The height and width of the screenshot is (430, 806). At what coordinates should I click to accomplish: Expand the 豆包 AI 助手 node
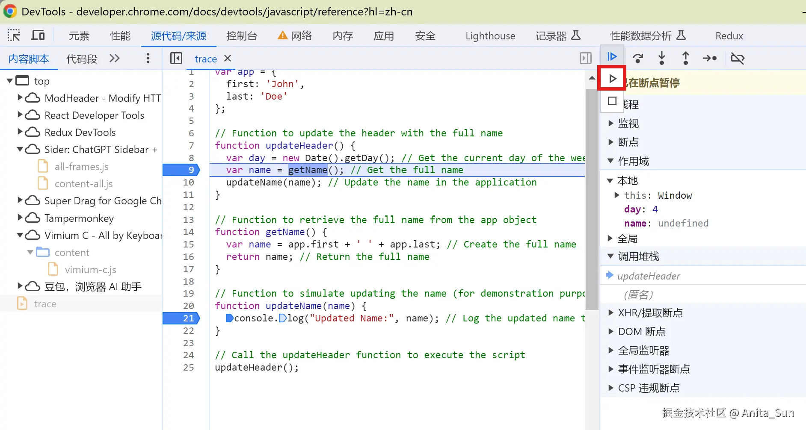(x=20, y=286)
